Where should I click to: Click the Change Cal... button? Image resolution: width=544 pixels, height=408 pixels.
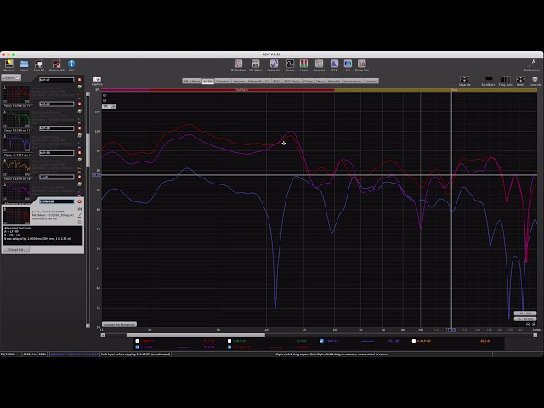tap(16, 249)
